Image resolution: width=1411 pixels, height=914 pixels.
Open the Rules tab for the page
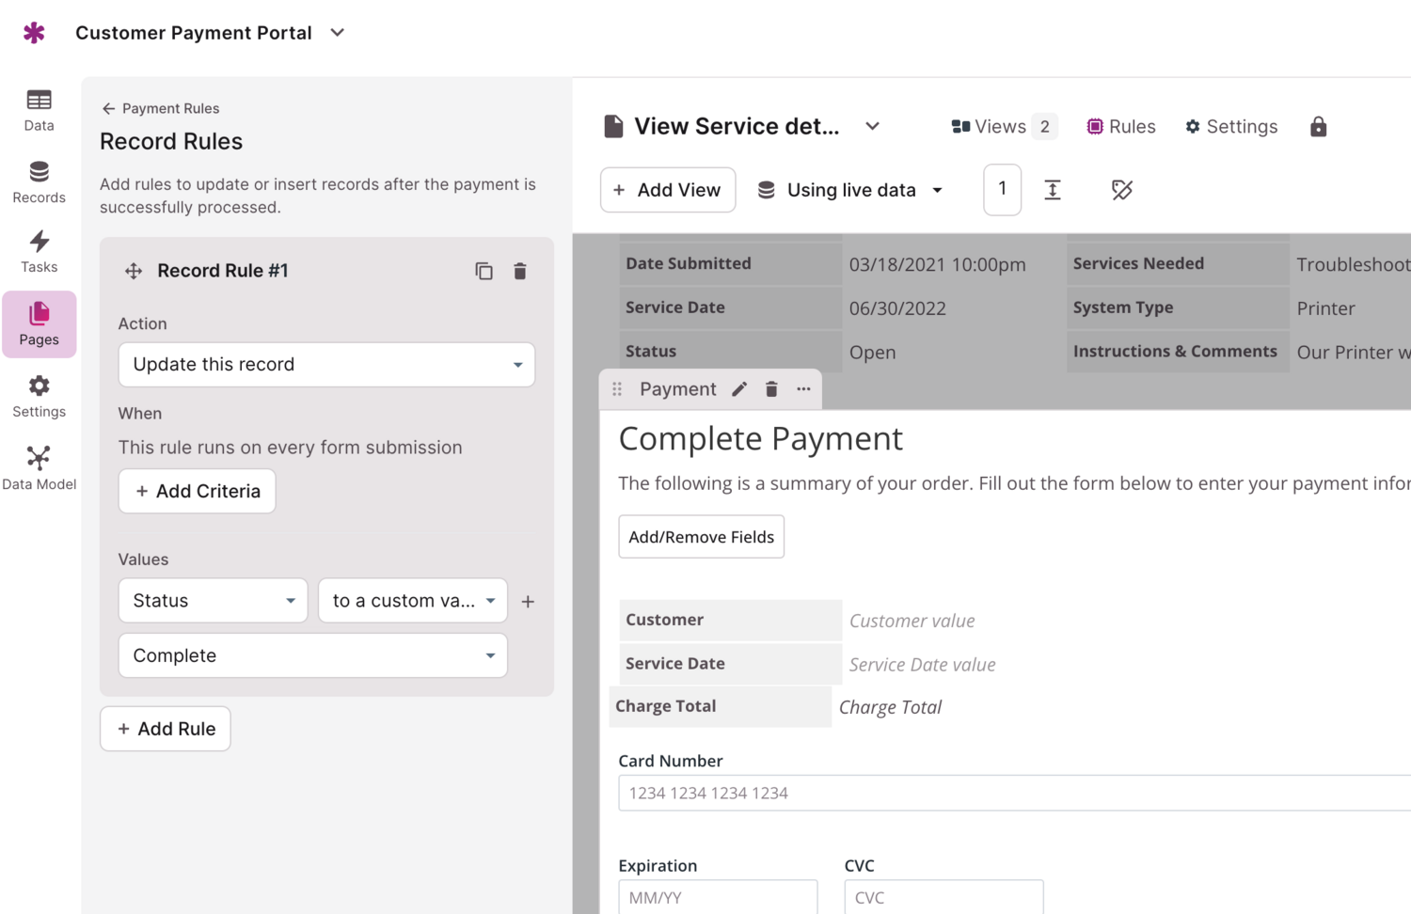(x=1120, y=126)
